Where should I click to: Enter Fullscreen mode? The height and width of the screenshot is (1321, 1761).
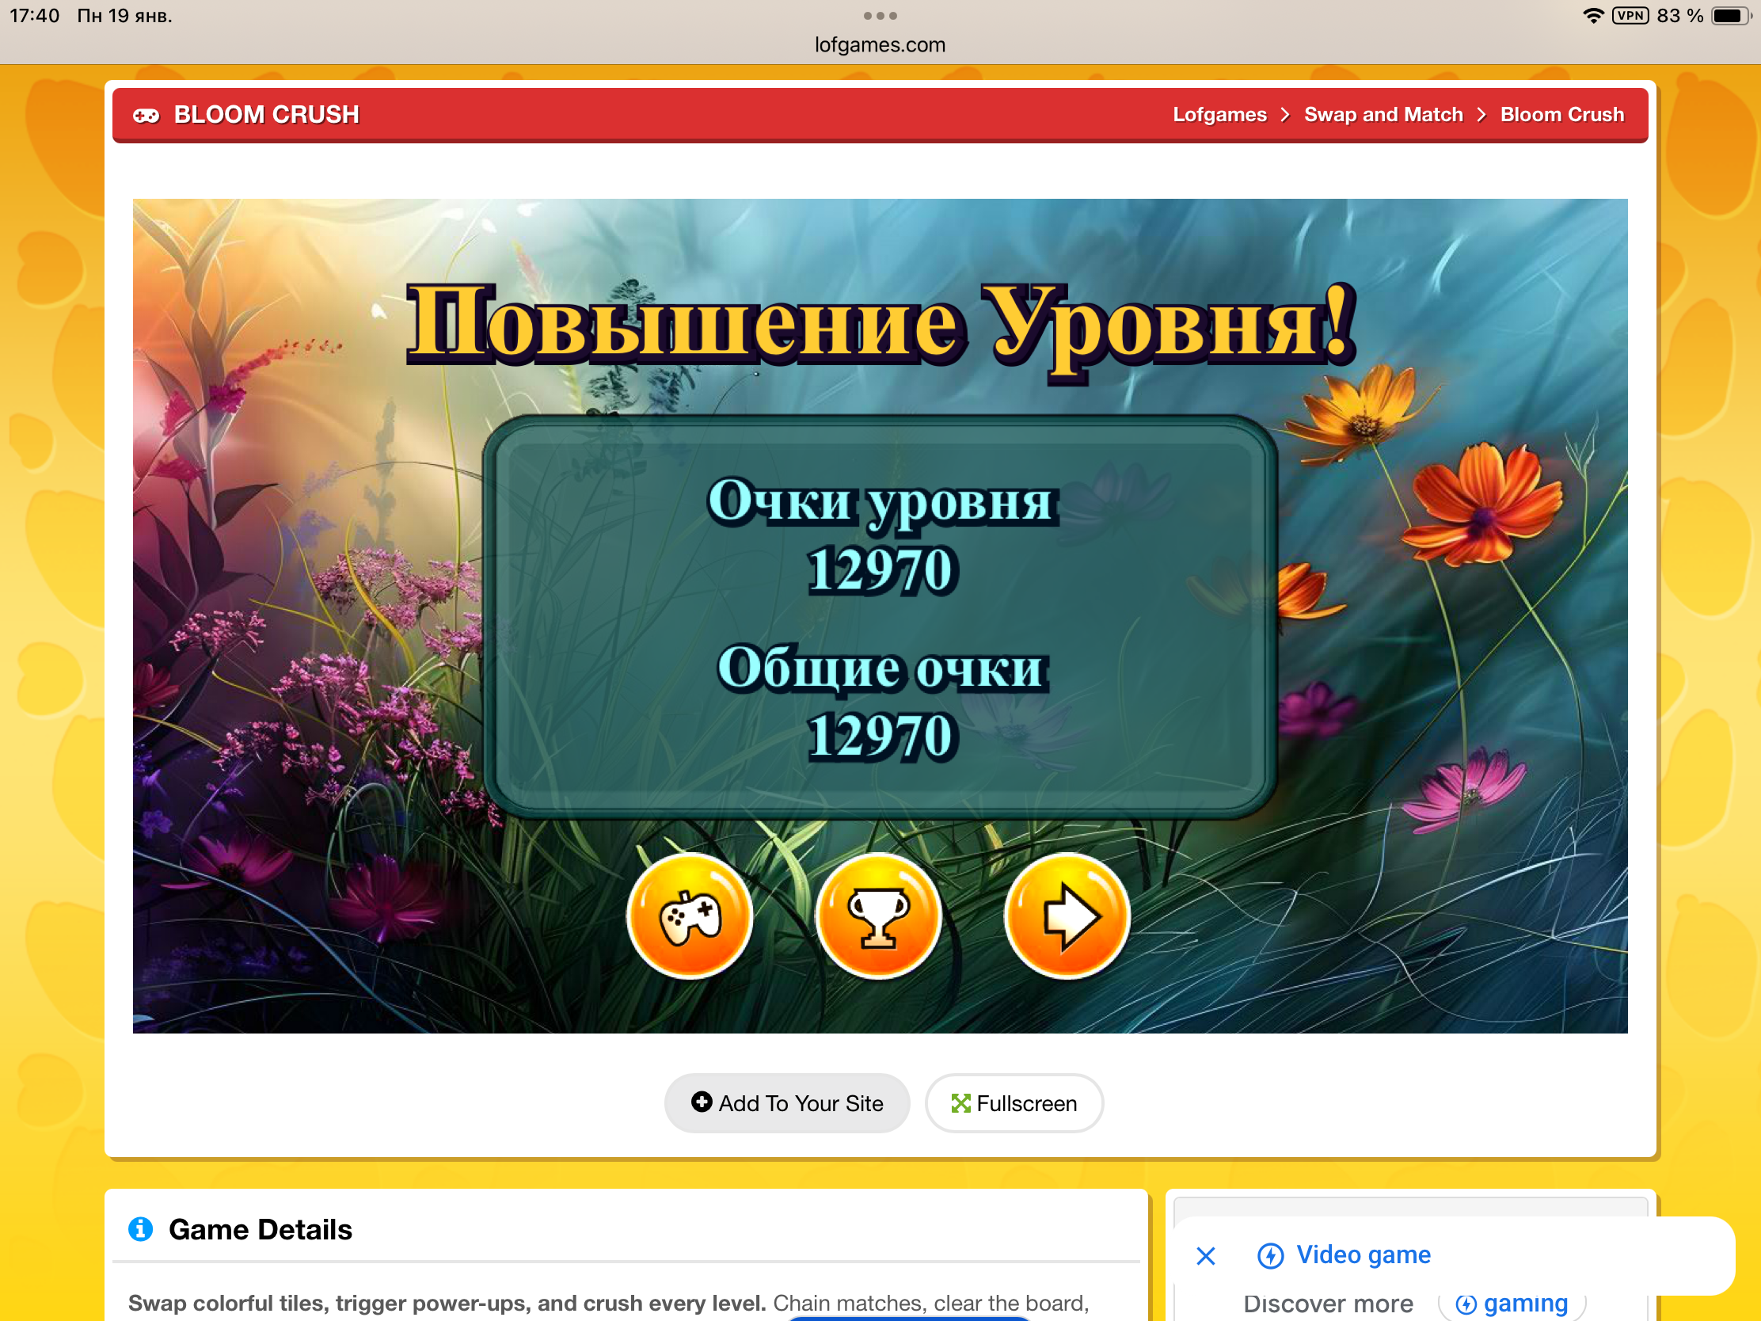(x=1014, y=1103)
